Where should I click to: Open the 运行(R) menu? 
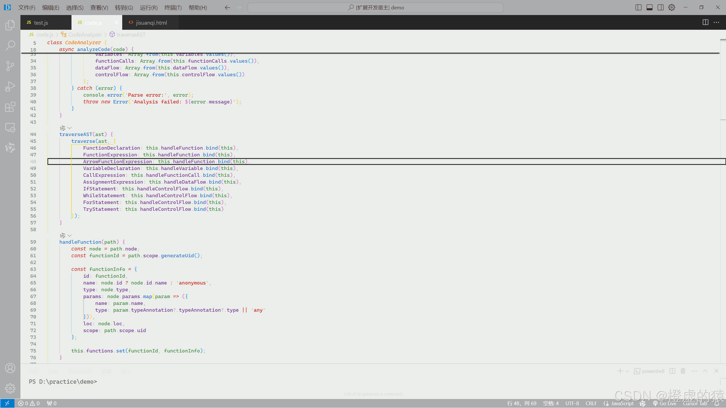148,8
